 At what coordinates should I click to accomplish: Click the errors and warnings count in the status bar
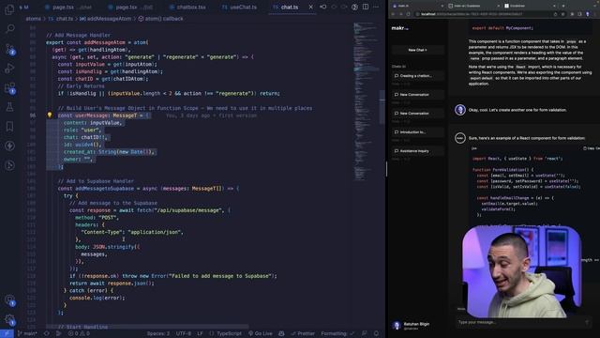coord(79,333)
